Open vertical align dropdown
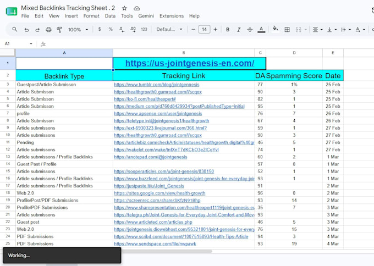Image resolution: width=374 pixels, height=266 pixels. coord(332,30)
